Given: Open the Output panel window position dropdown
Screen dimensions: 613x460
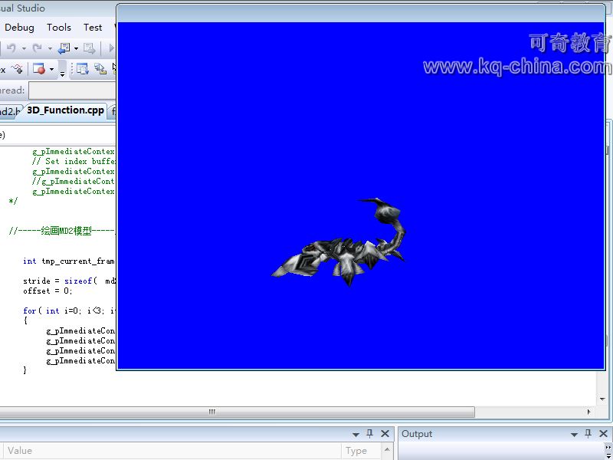Looking at the screenshot, I should [x=574, y=434].
